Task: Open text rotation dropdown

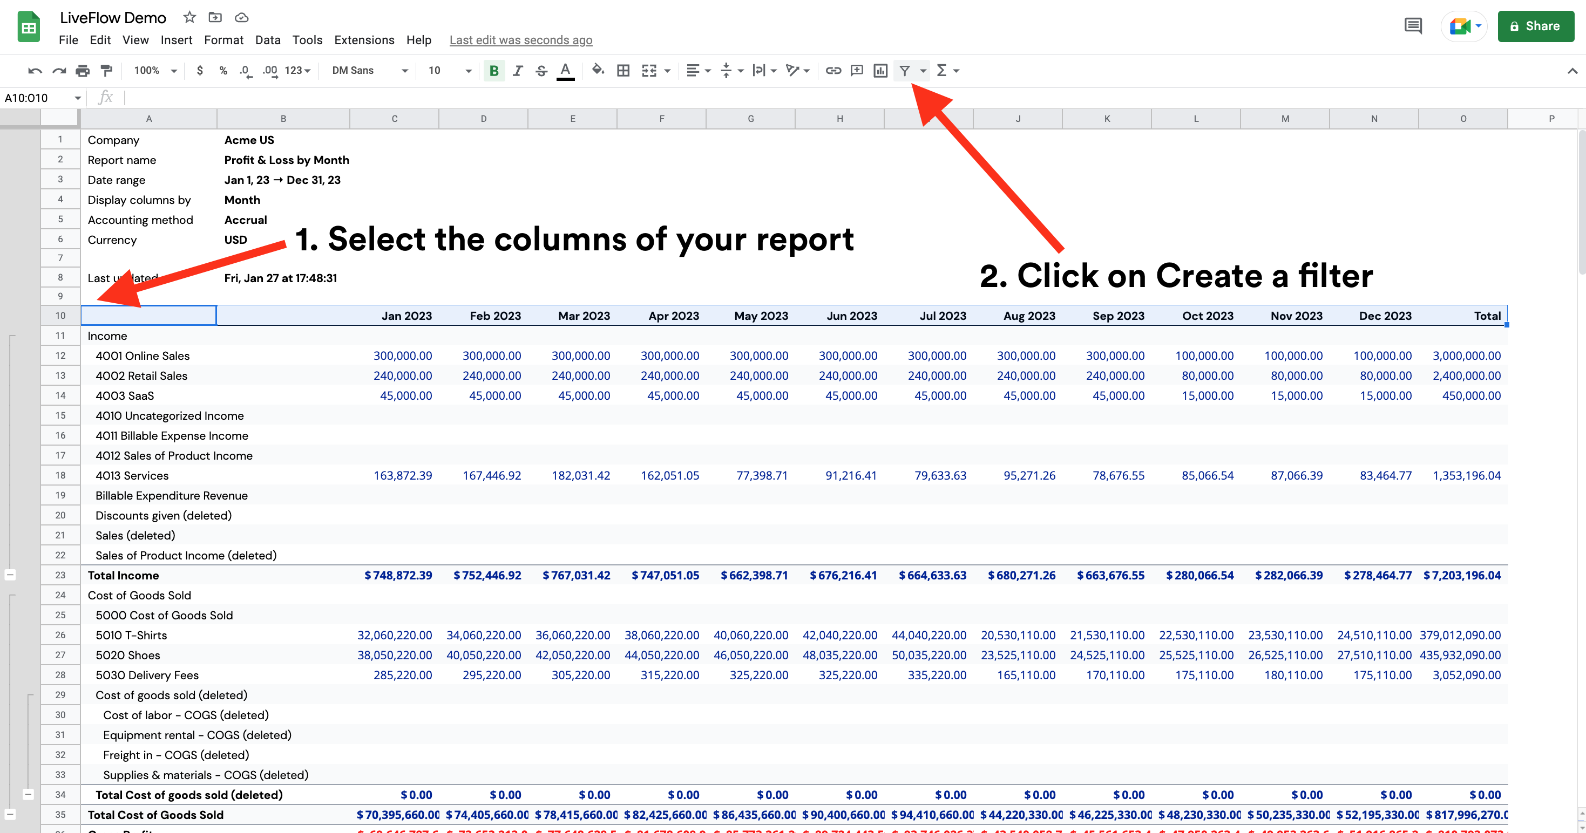Action: point(798,71)
